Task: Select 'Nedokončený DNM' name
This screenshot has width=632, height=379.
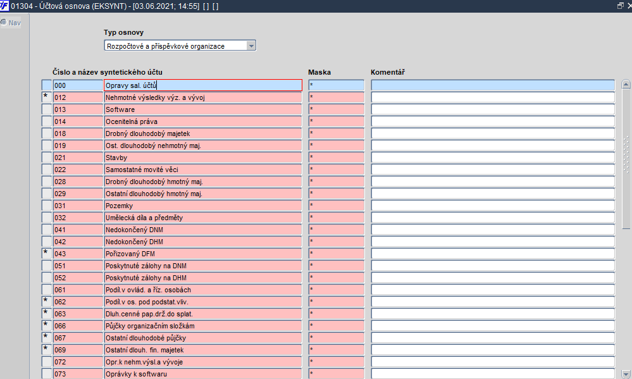Action: coord(203,230)
